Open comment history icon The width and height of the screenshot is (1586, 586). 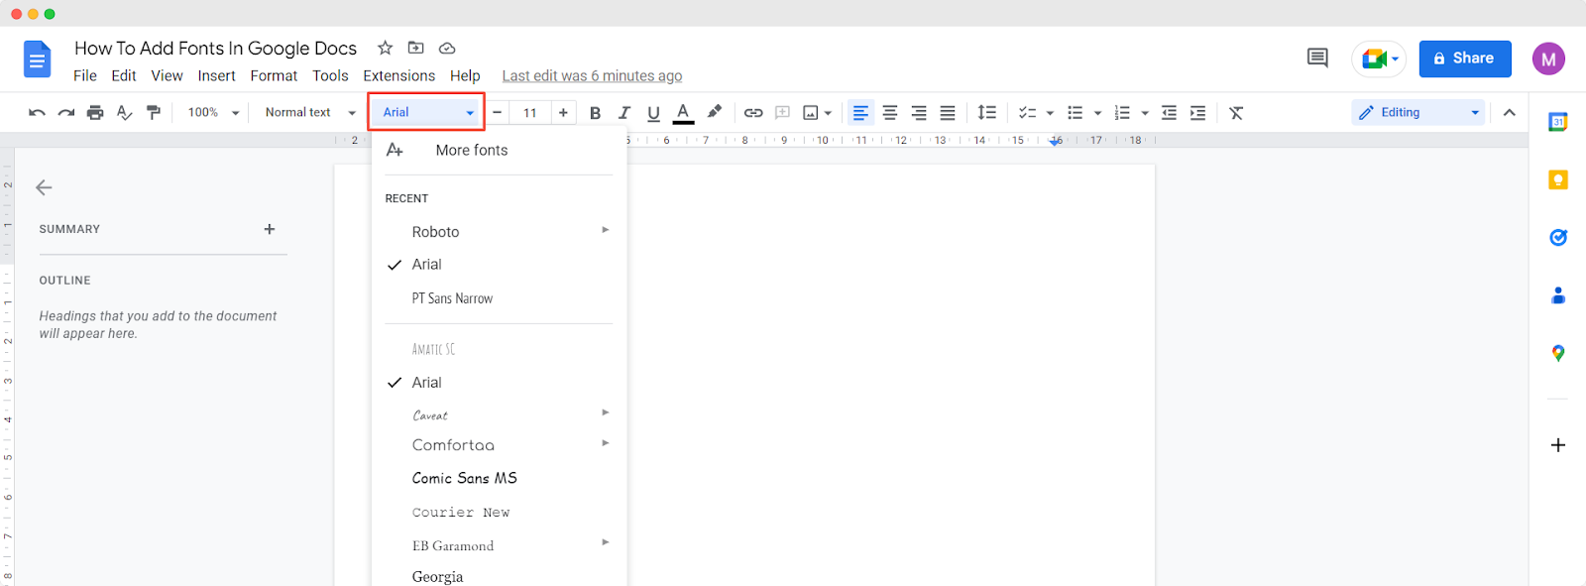pyautogui.click(x=1317, y=59)
